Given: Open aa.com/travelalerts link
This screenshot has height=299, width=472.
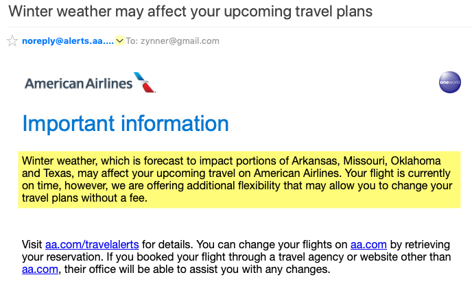Looking at the screenshot, I should (92, 245).
